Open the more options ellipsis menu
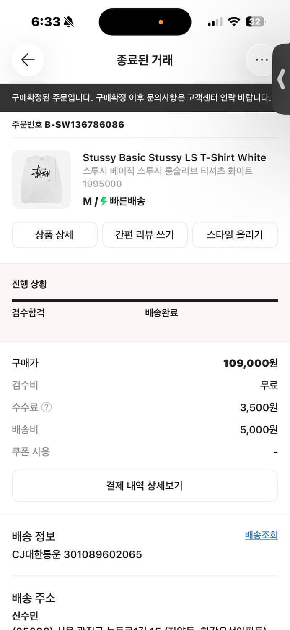Screen dimensions: 290x630 pos(261,60)
